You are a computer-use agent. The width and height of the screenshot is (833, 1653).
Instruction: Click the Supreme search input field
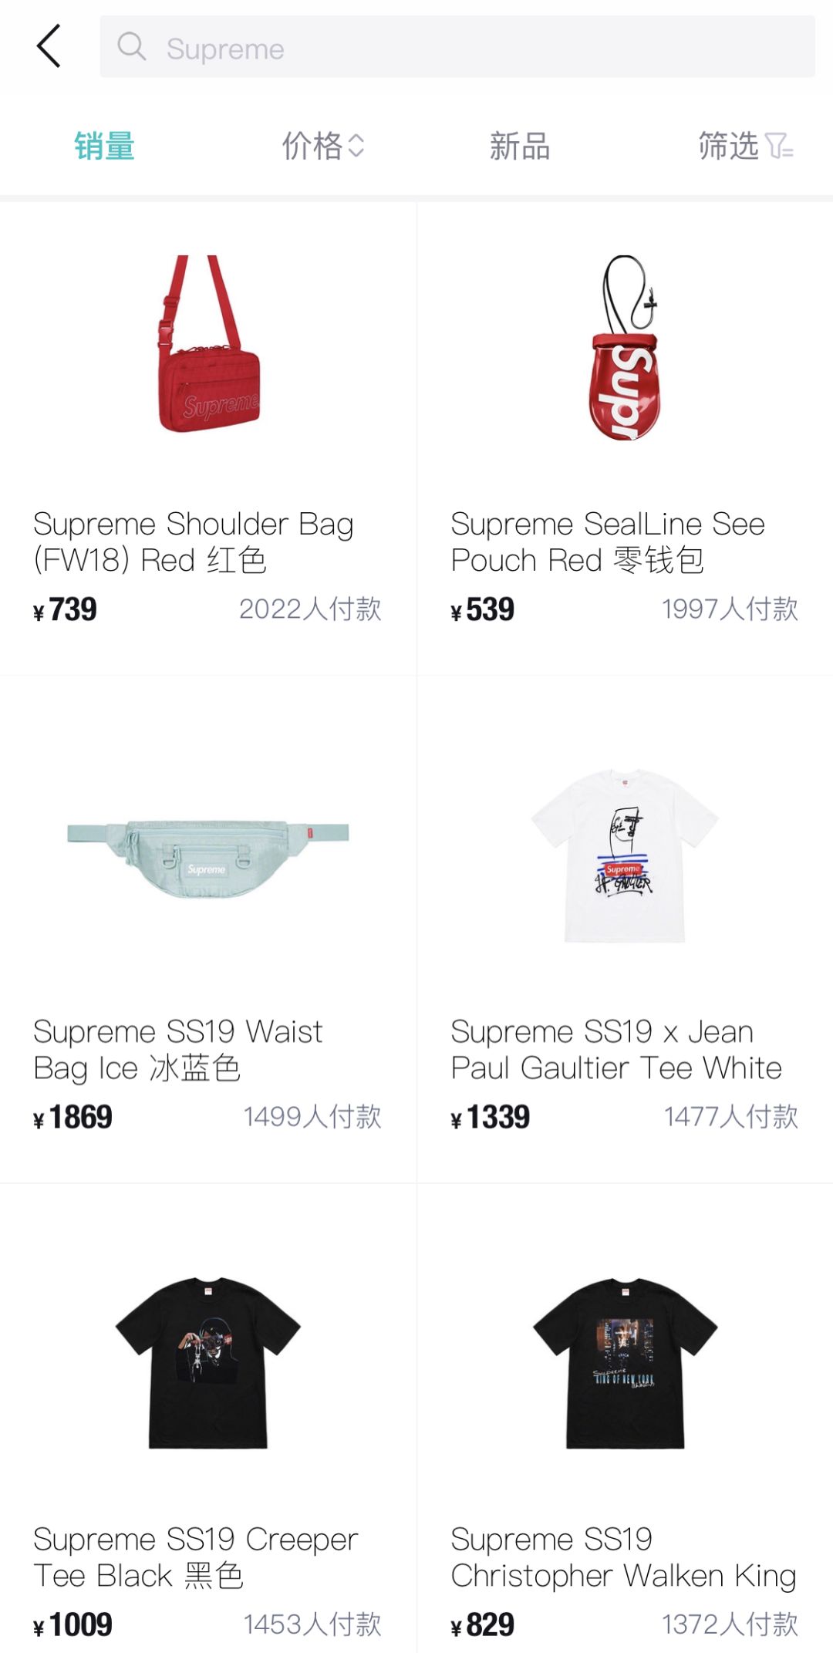pos(463,47)
